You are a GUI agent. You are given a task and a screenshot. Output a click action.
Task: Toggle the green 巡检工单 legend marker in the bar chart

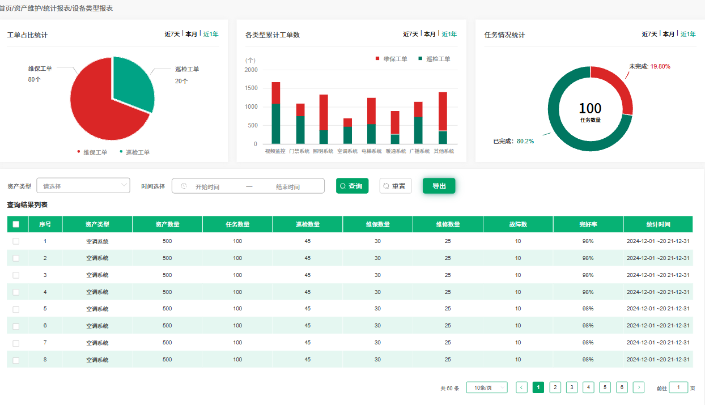(x=421, y=59)
